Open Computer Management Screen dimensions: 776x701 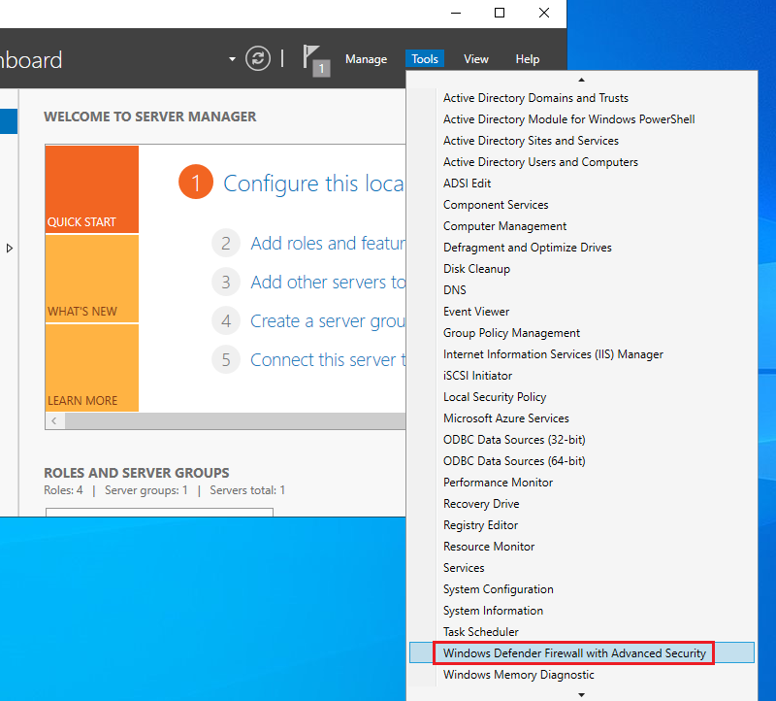point(496,225)
